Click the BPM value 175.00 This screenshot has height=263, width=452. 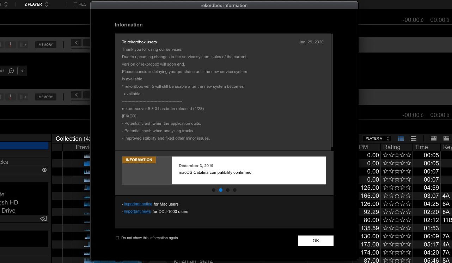click(370, 244)
